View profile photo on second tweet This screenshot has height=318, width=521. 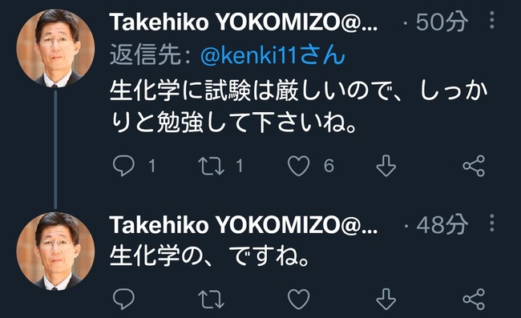pyautogui.click(x=55, y=251)
